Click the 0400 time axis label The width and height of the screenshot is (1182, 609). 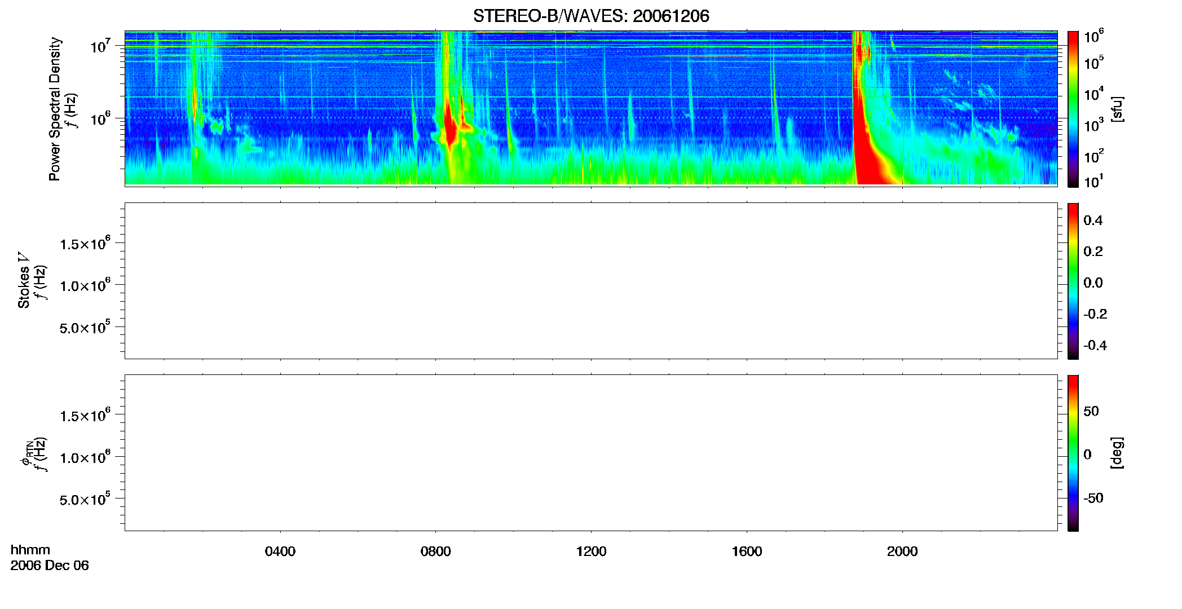pyautogui.click(x=280, y=551)
